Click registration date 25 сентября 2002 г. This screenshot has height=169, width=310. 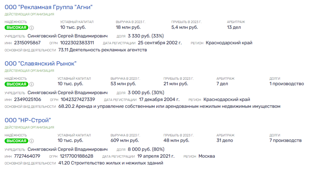coord(160,43)
